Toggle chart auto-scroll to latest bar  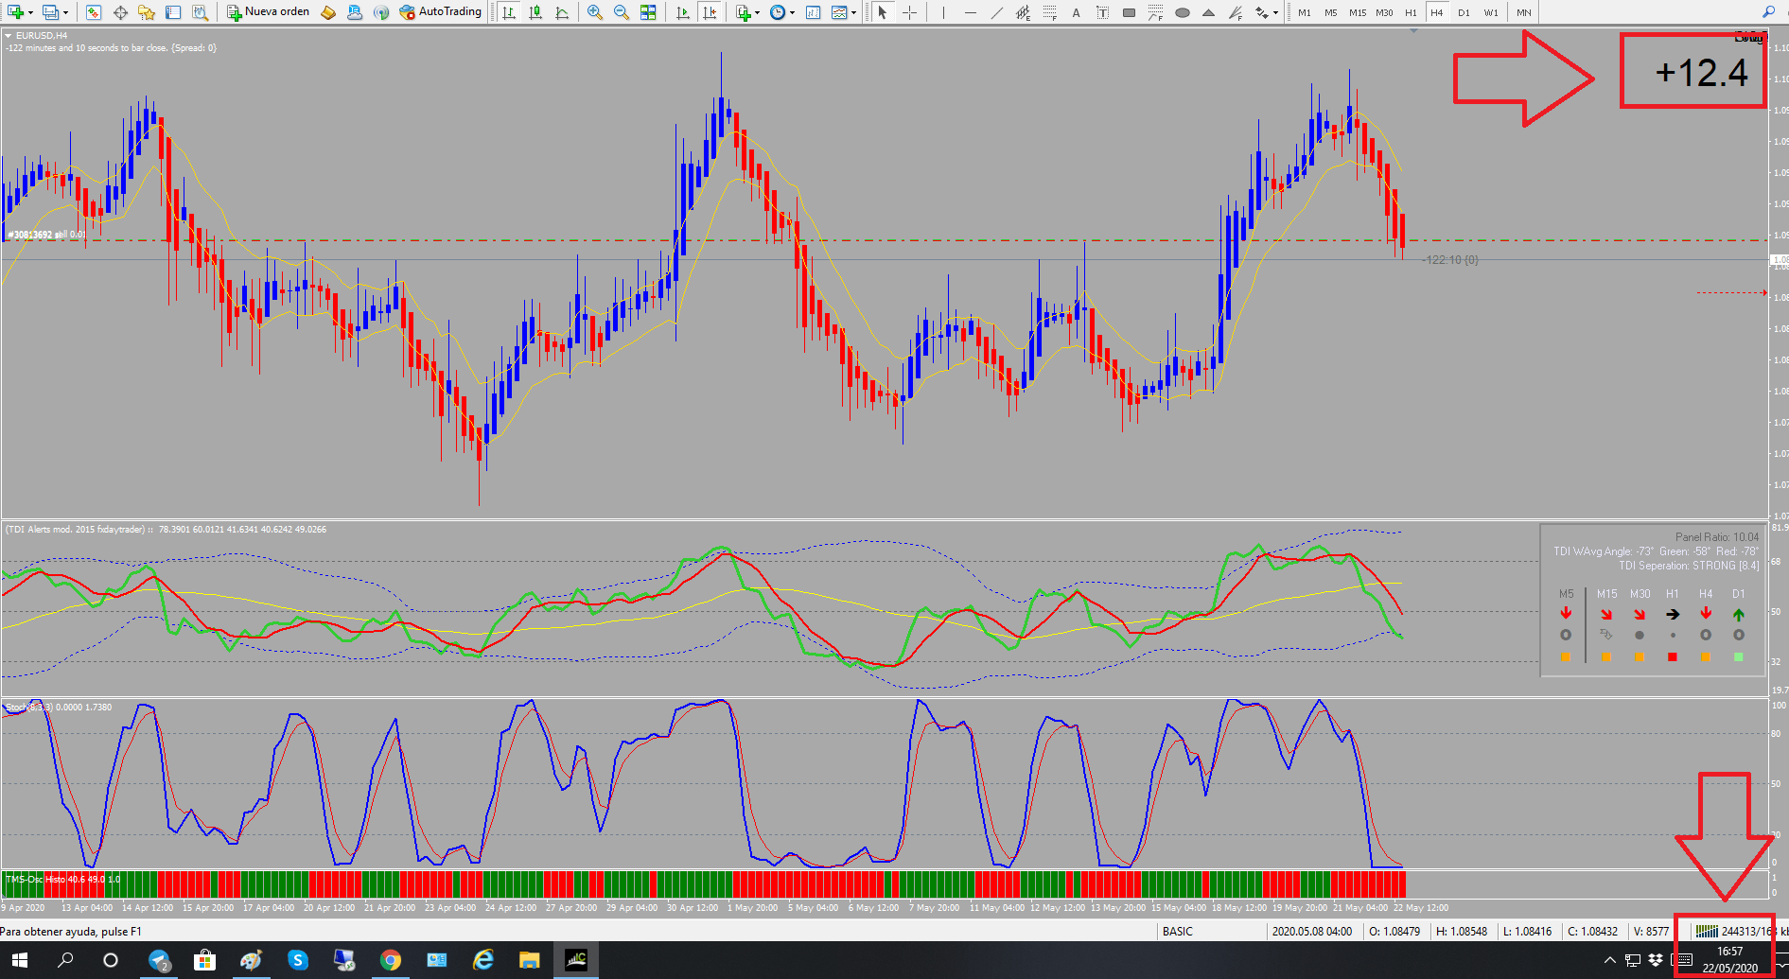tap(683, 12)
